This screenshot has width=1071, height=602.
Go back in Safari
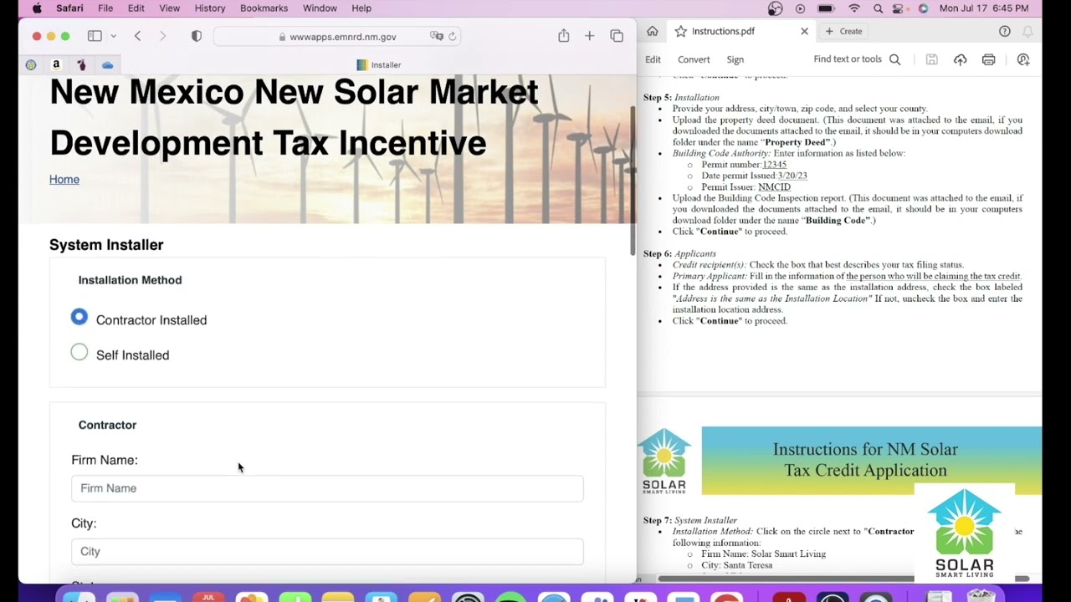pyautogui.click(x=137, y=36)
